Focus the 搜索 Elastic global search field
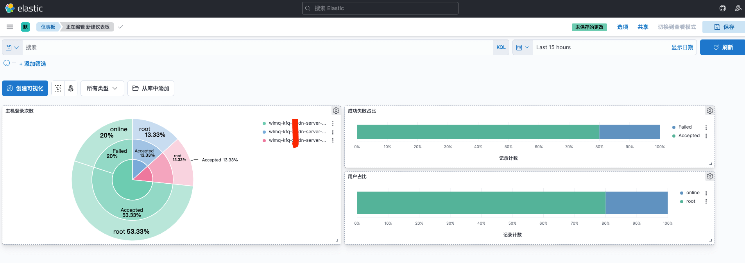The image size is (745, 263). (x=380, y=8)
